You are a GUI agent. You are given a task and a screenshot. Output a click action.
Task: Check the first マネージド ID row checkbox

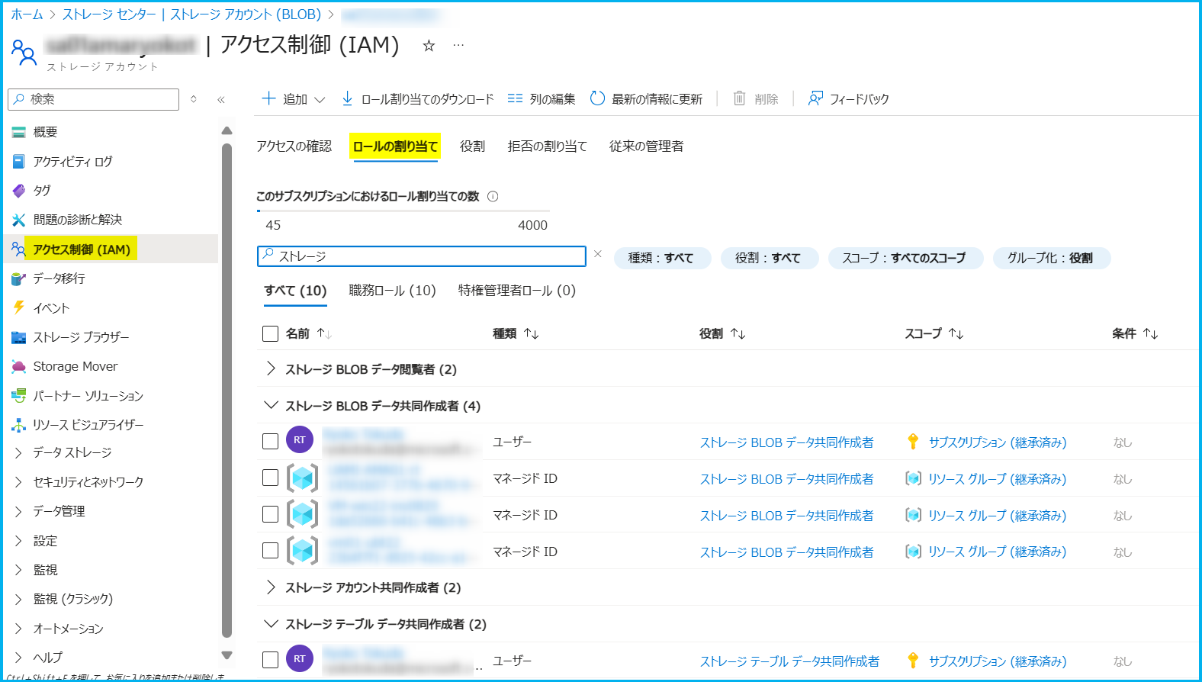270,478
